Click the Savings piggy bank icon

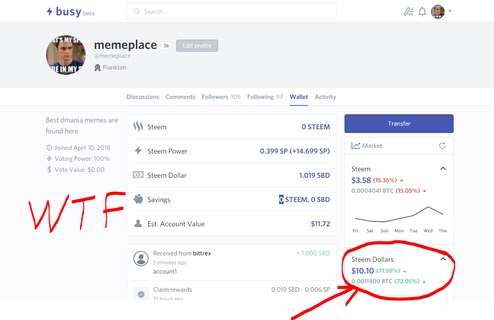tap(138, 199)
